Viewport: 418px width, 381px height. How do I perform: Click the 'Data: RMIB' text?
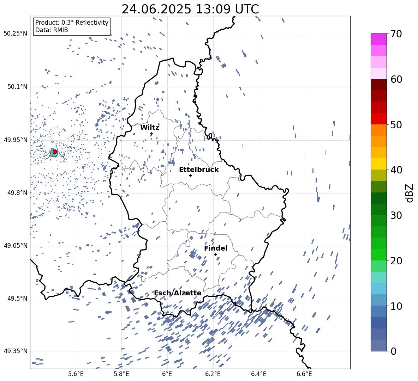[52, 30]
